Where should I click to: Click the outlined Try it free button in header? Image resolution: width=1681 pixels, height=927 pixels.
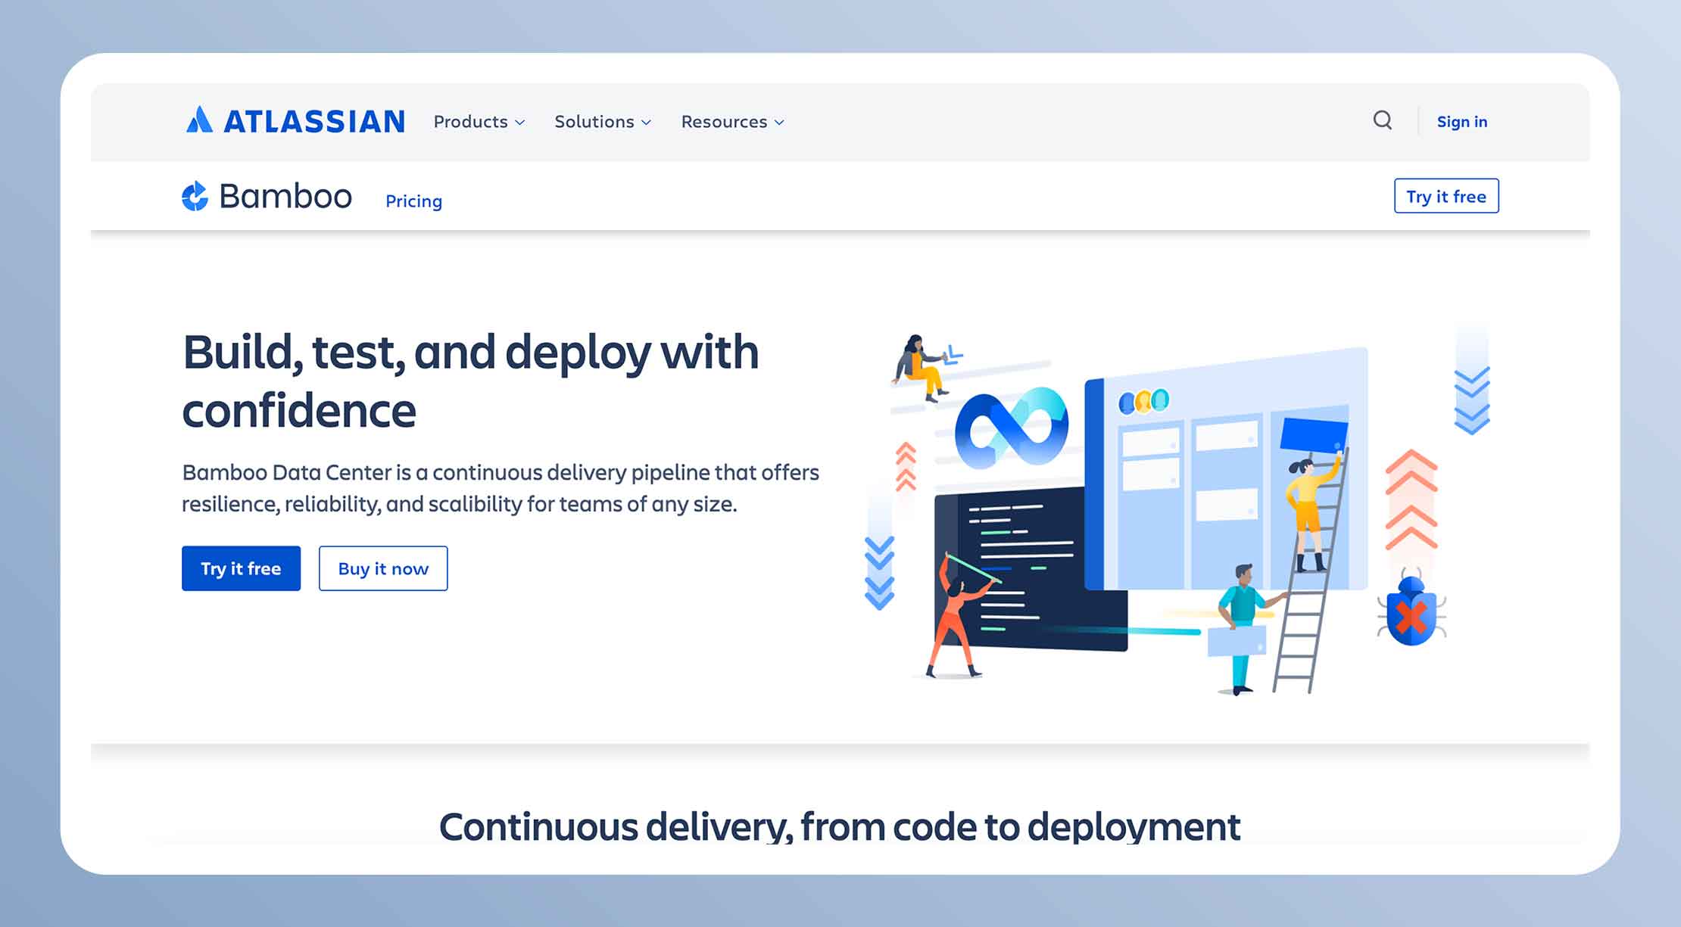pyautogui.click(x=1446, y=196)
